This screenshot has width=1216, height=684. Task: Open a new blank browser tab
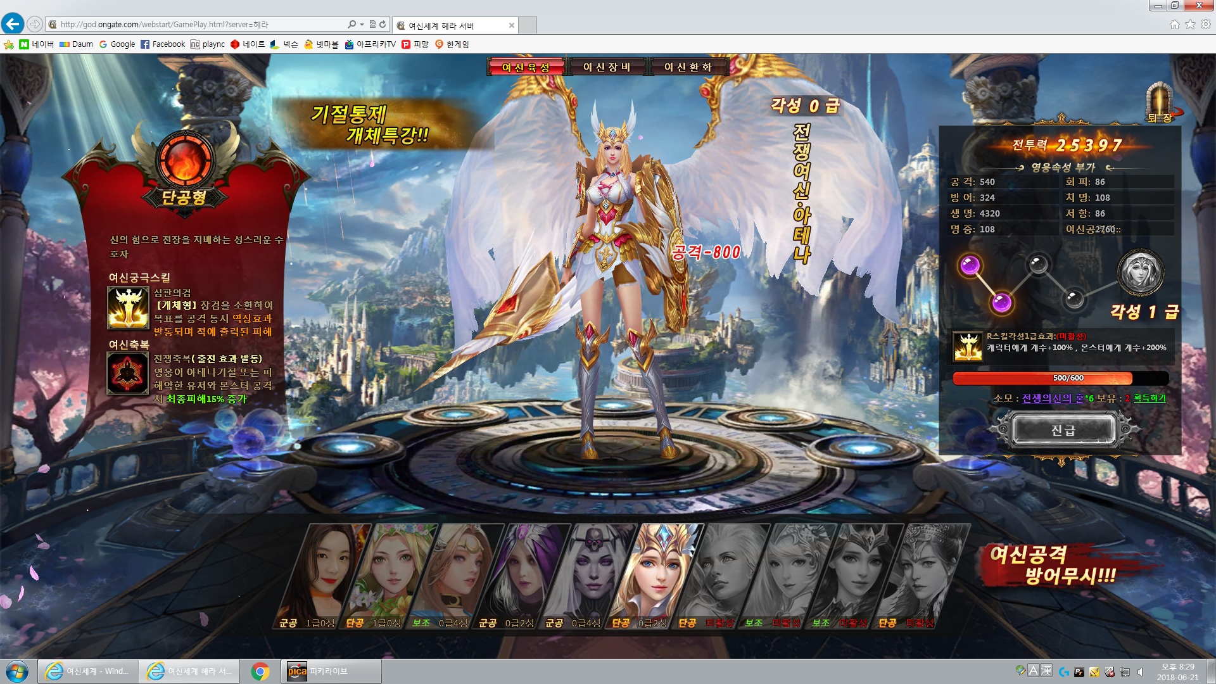[x=528, y=25]
